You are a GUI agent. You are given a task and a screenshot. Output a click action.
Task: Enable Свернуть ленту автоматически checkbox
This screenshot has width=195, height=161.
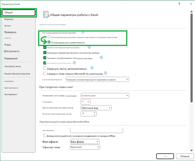tap(45, 68)
